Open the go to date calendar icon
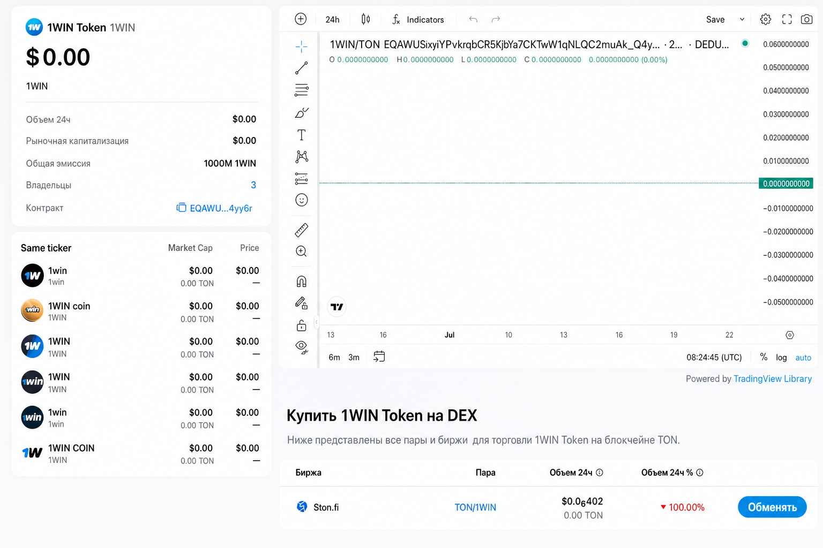Viewport: 823px width, 548px height. click(x=379, y=356)
